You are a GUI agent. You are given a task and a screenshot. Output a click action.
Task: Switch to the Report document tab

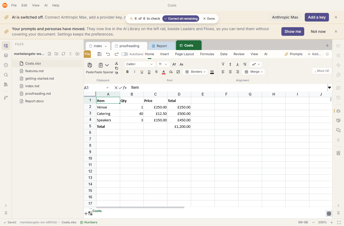(x=162, y=46)
